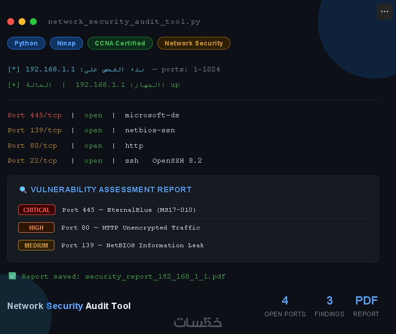Click the VULNERABILITY ASSESSMENT REPORT heading
This screenshot has height=334, width=396.
pyautogui.click(x=111, y=189)
